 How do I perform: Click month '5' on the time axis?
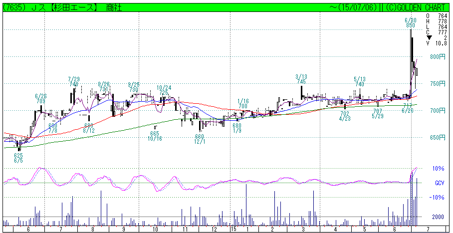365,230
